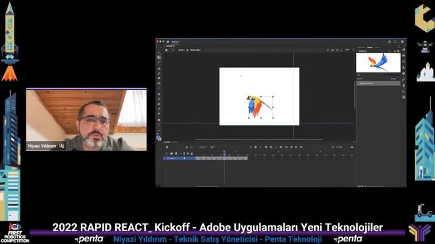Select the Brush tool in toolbar
This screenshot has height=244, width=435.
[x=159, y=73]
